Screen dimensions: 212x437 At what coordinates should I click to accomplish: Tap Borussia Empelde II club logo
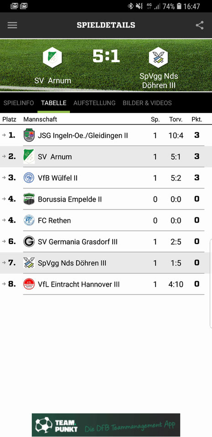click(29, 199)
